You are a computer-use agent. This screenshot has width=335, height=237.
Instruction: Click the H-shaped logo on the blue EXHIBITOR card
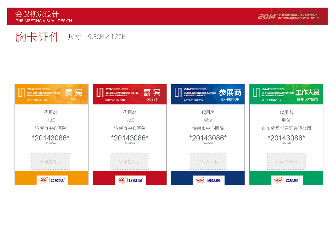click(178, 92)
